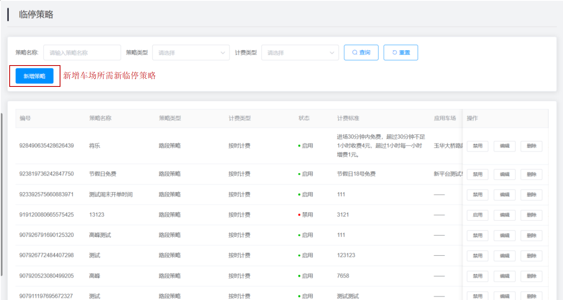
Task: Click the 策略名称 column header
Action: tap(100, 118)
